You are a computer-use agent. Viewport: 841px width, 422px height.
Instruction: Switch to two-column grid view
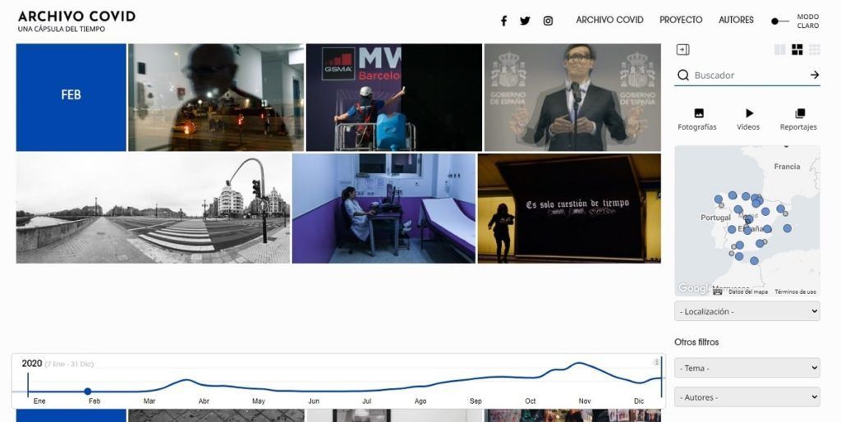click(780, 50)
